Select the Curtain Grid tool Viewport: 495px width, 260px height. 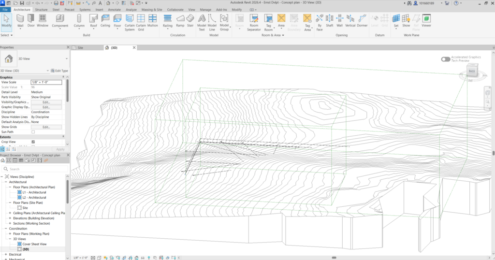tap(141, 23)
